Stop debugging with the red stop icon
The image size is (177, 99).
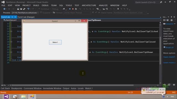tap(73, 9)
